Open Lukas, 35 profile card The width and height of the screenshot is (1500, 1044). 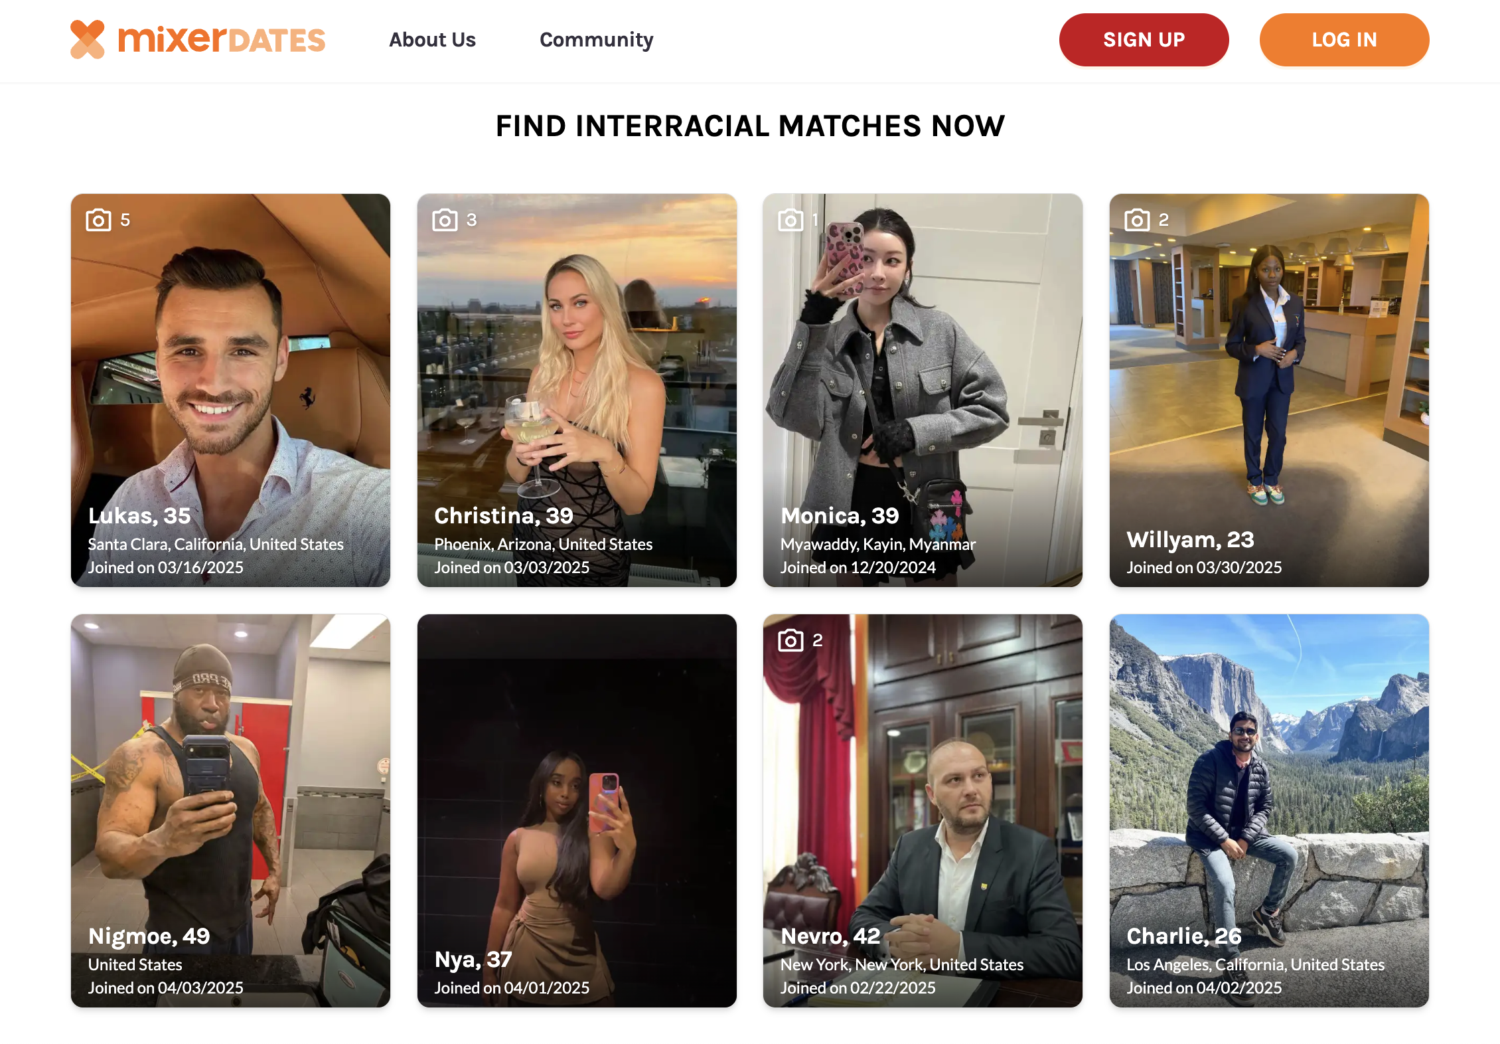click(x=230, y=390)
